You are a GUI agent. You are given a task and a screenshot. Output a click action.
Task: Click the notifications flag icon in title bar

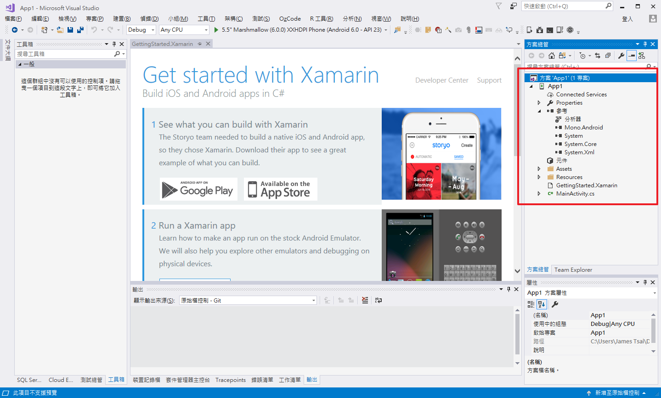pos(499,6)
